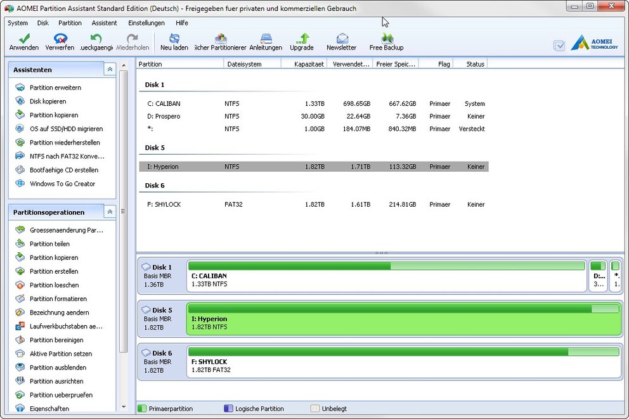Click the AOMEI Technology logo

click(594, 43)
